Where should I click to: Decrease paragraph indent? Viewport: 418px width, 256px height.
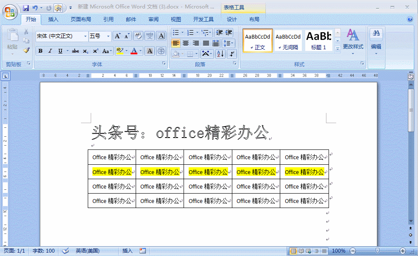[219, 33]
